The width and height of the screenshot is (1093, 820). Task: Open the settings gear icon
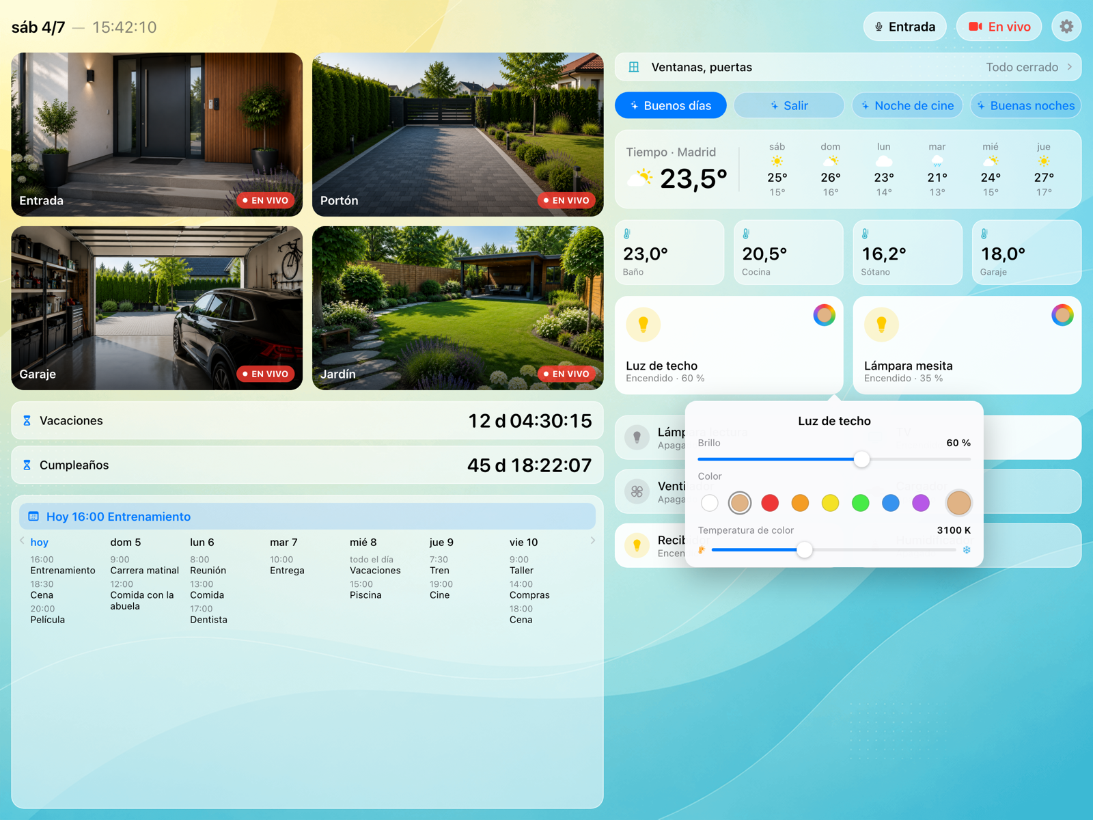pyautogui.click(x=1066, y=27)
